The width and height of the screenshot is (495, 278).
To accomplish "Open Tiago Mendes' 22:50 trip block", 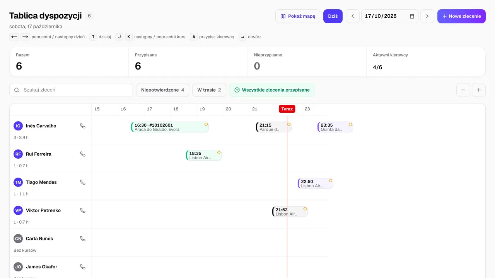I will coord(316,183).
